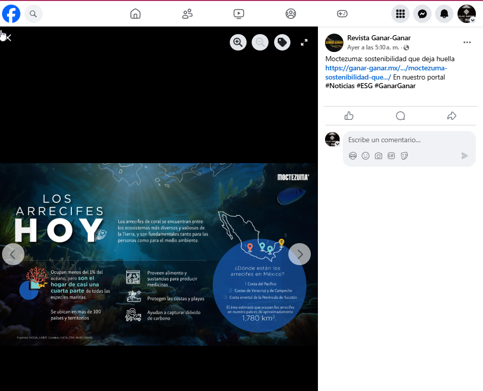Open the Facebook search box
The width and height of the screenshot is (483, 391).
tap(33, 14)
